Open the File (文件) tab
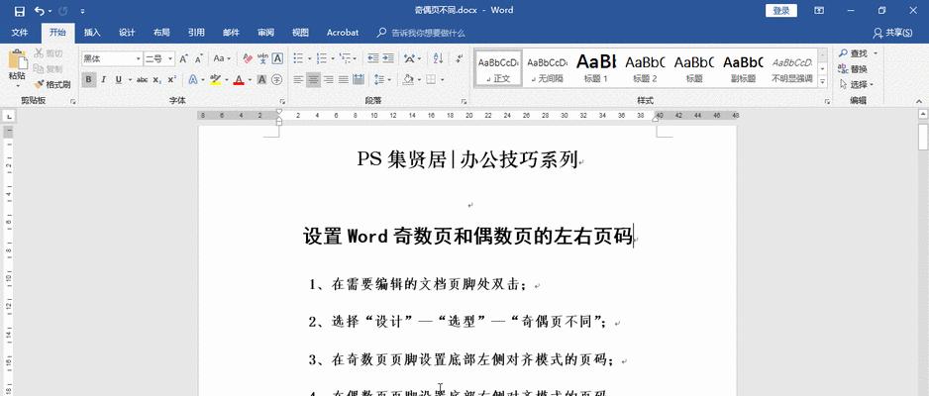This screenshot has height=396, width=929. pyautogui.click(x=20, y=33)
